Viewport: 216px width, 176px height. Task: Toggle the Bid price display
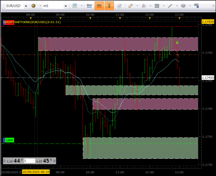pyautogui.click(x=89, y=6)
